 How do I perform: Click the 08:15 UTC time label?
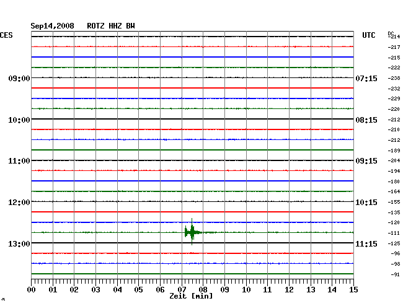[366, 120]
